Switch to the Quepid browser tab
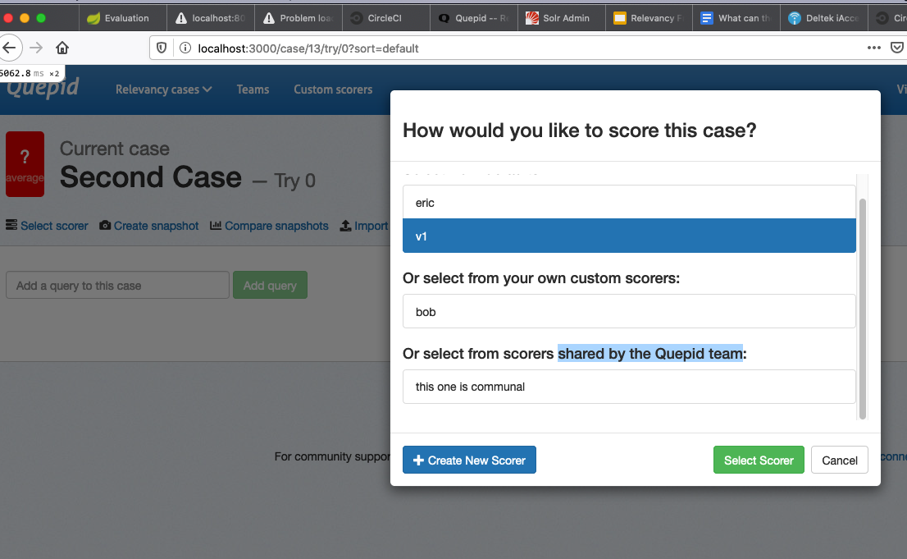 tap(474, 18)
